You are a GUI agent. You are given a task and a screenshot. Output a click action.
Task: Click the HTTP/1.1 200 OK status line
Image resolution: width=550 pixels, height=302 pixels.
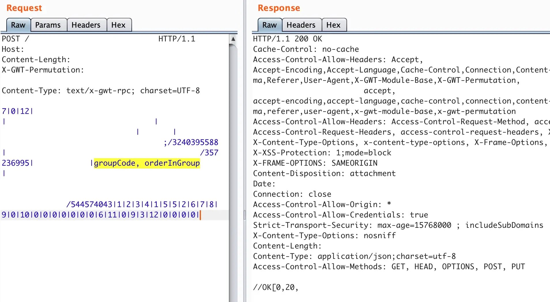287,39
